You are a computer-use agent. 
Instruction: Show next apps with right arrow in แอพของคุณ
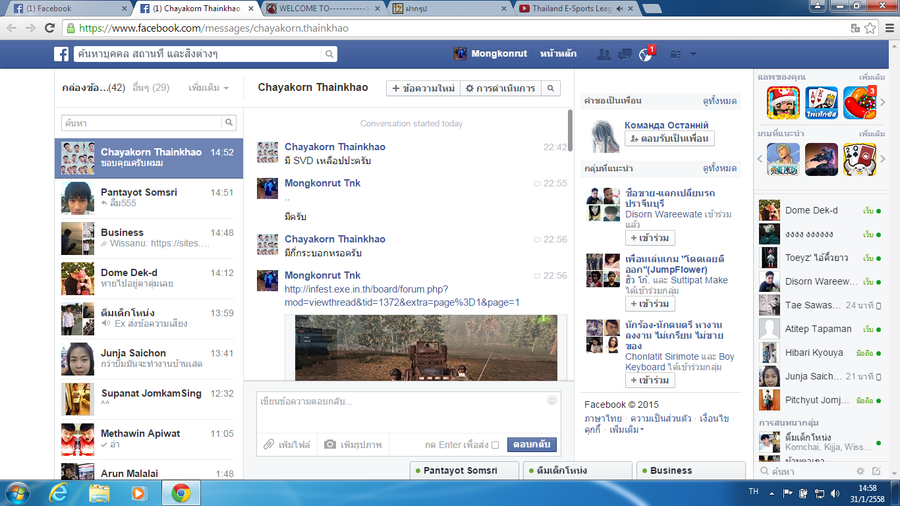click(x=883, y=103)
